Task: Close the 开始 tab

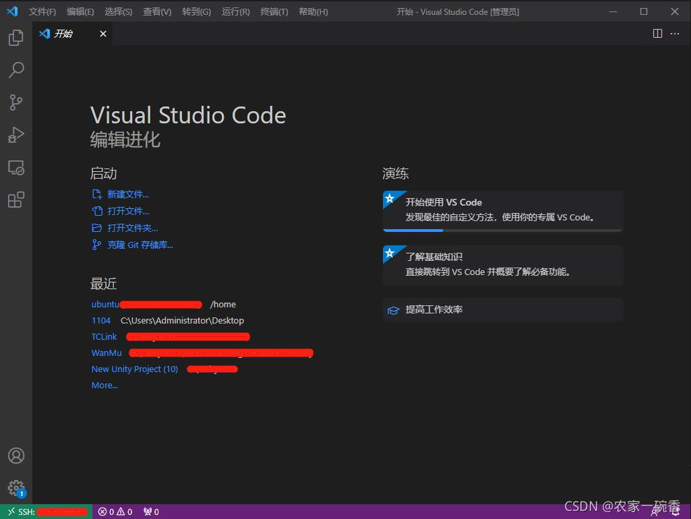Action: point(103,34)
